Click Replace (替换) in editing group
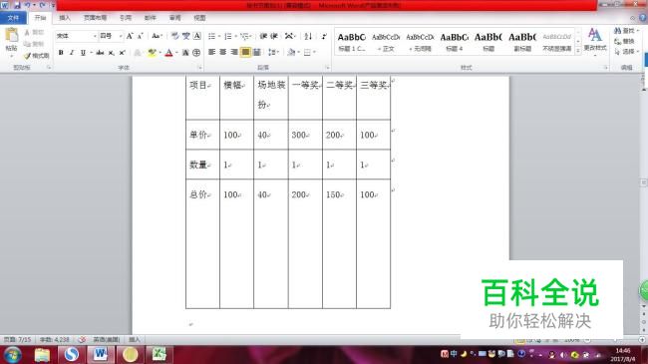 624,41
